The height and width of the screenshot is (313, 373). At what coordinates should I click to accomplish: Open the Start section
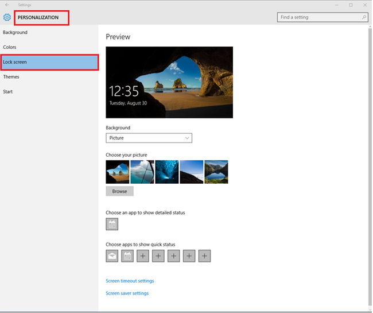pos(49,92)
